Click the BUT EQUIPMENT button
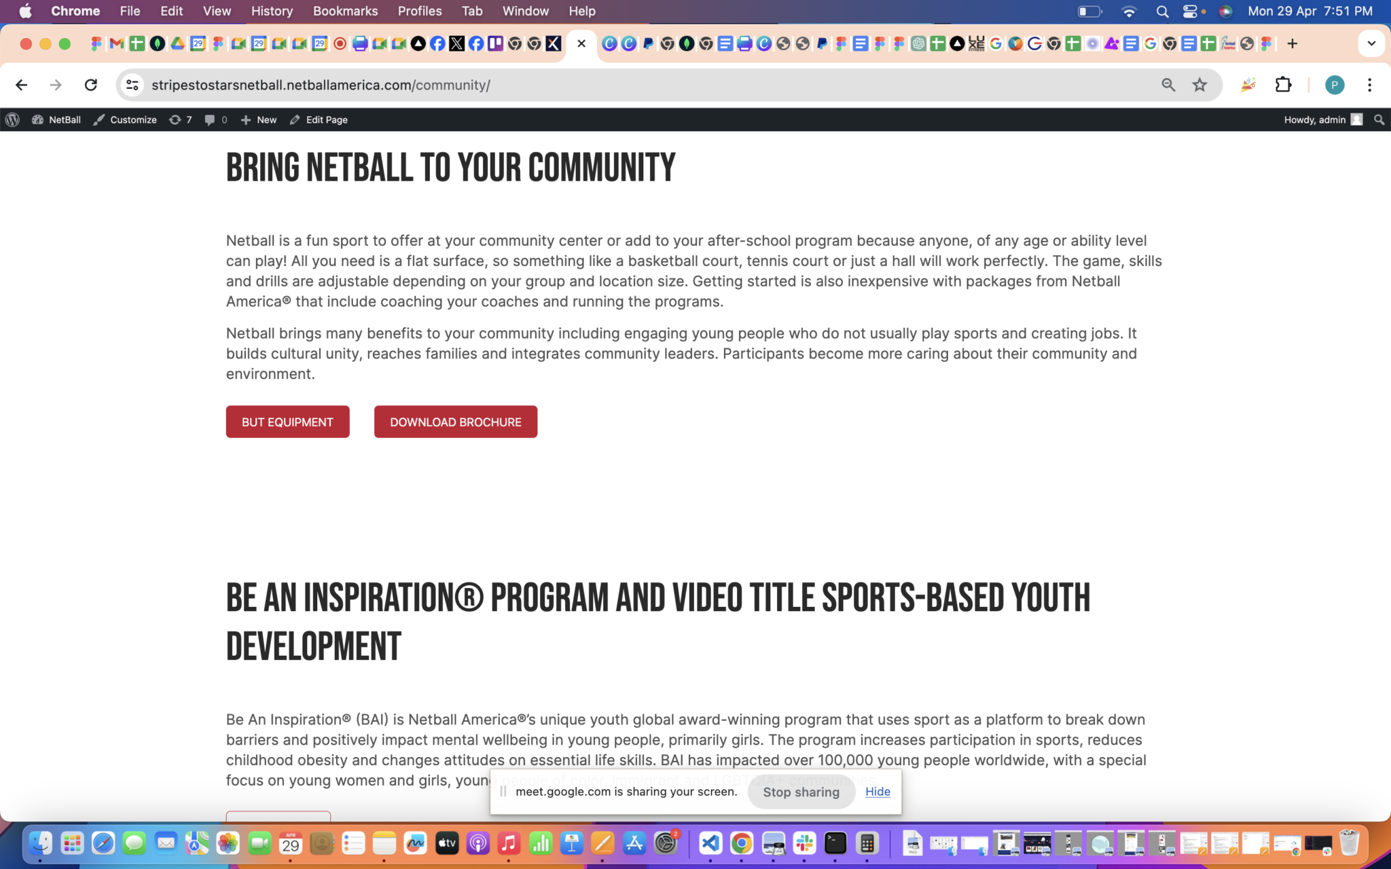This screenshot has width=1391, height=869. (287, 422)
